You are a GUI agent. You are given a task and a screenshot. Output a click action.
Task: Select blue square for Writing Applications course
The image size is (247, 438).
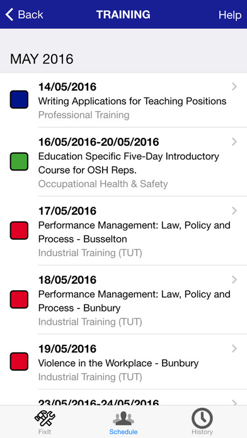[19, 99]
